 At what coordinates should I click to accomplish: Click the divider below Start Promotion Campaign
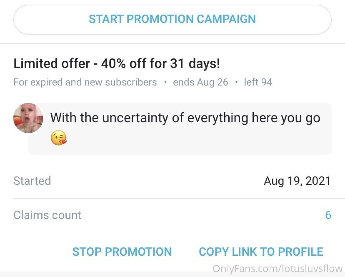172,43
